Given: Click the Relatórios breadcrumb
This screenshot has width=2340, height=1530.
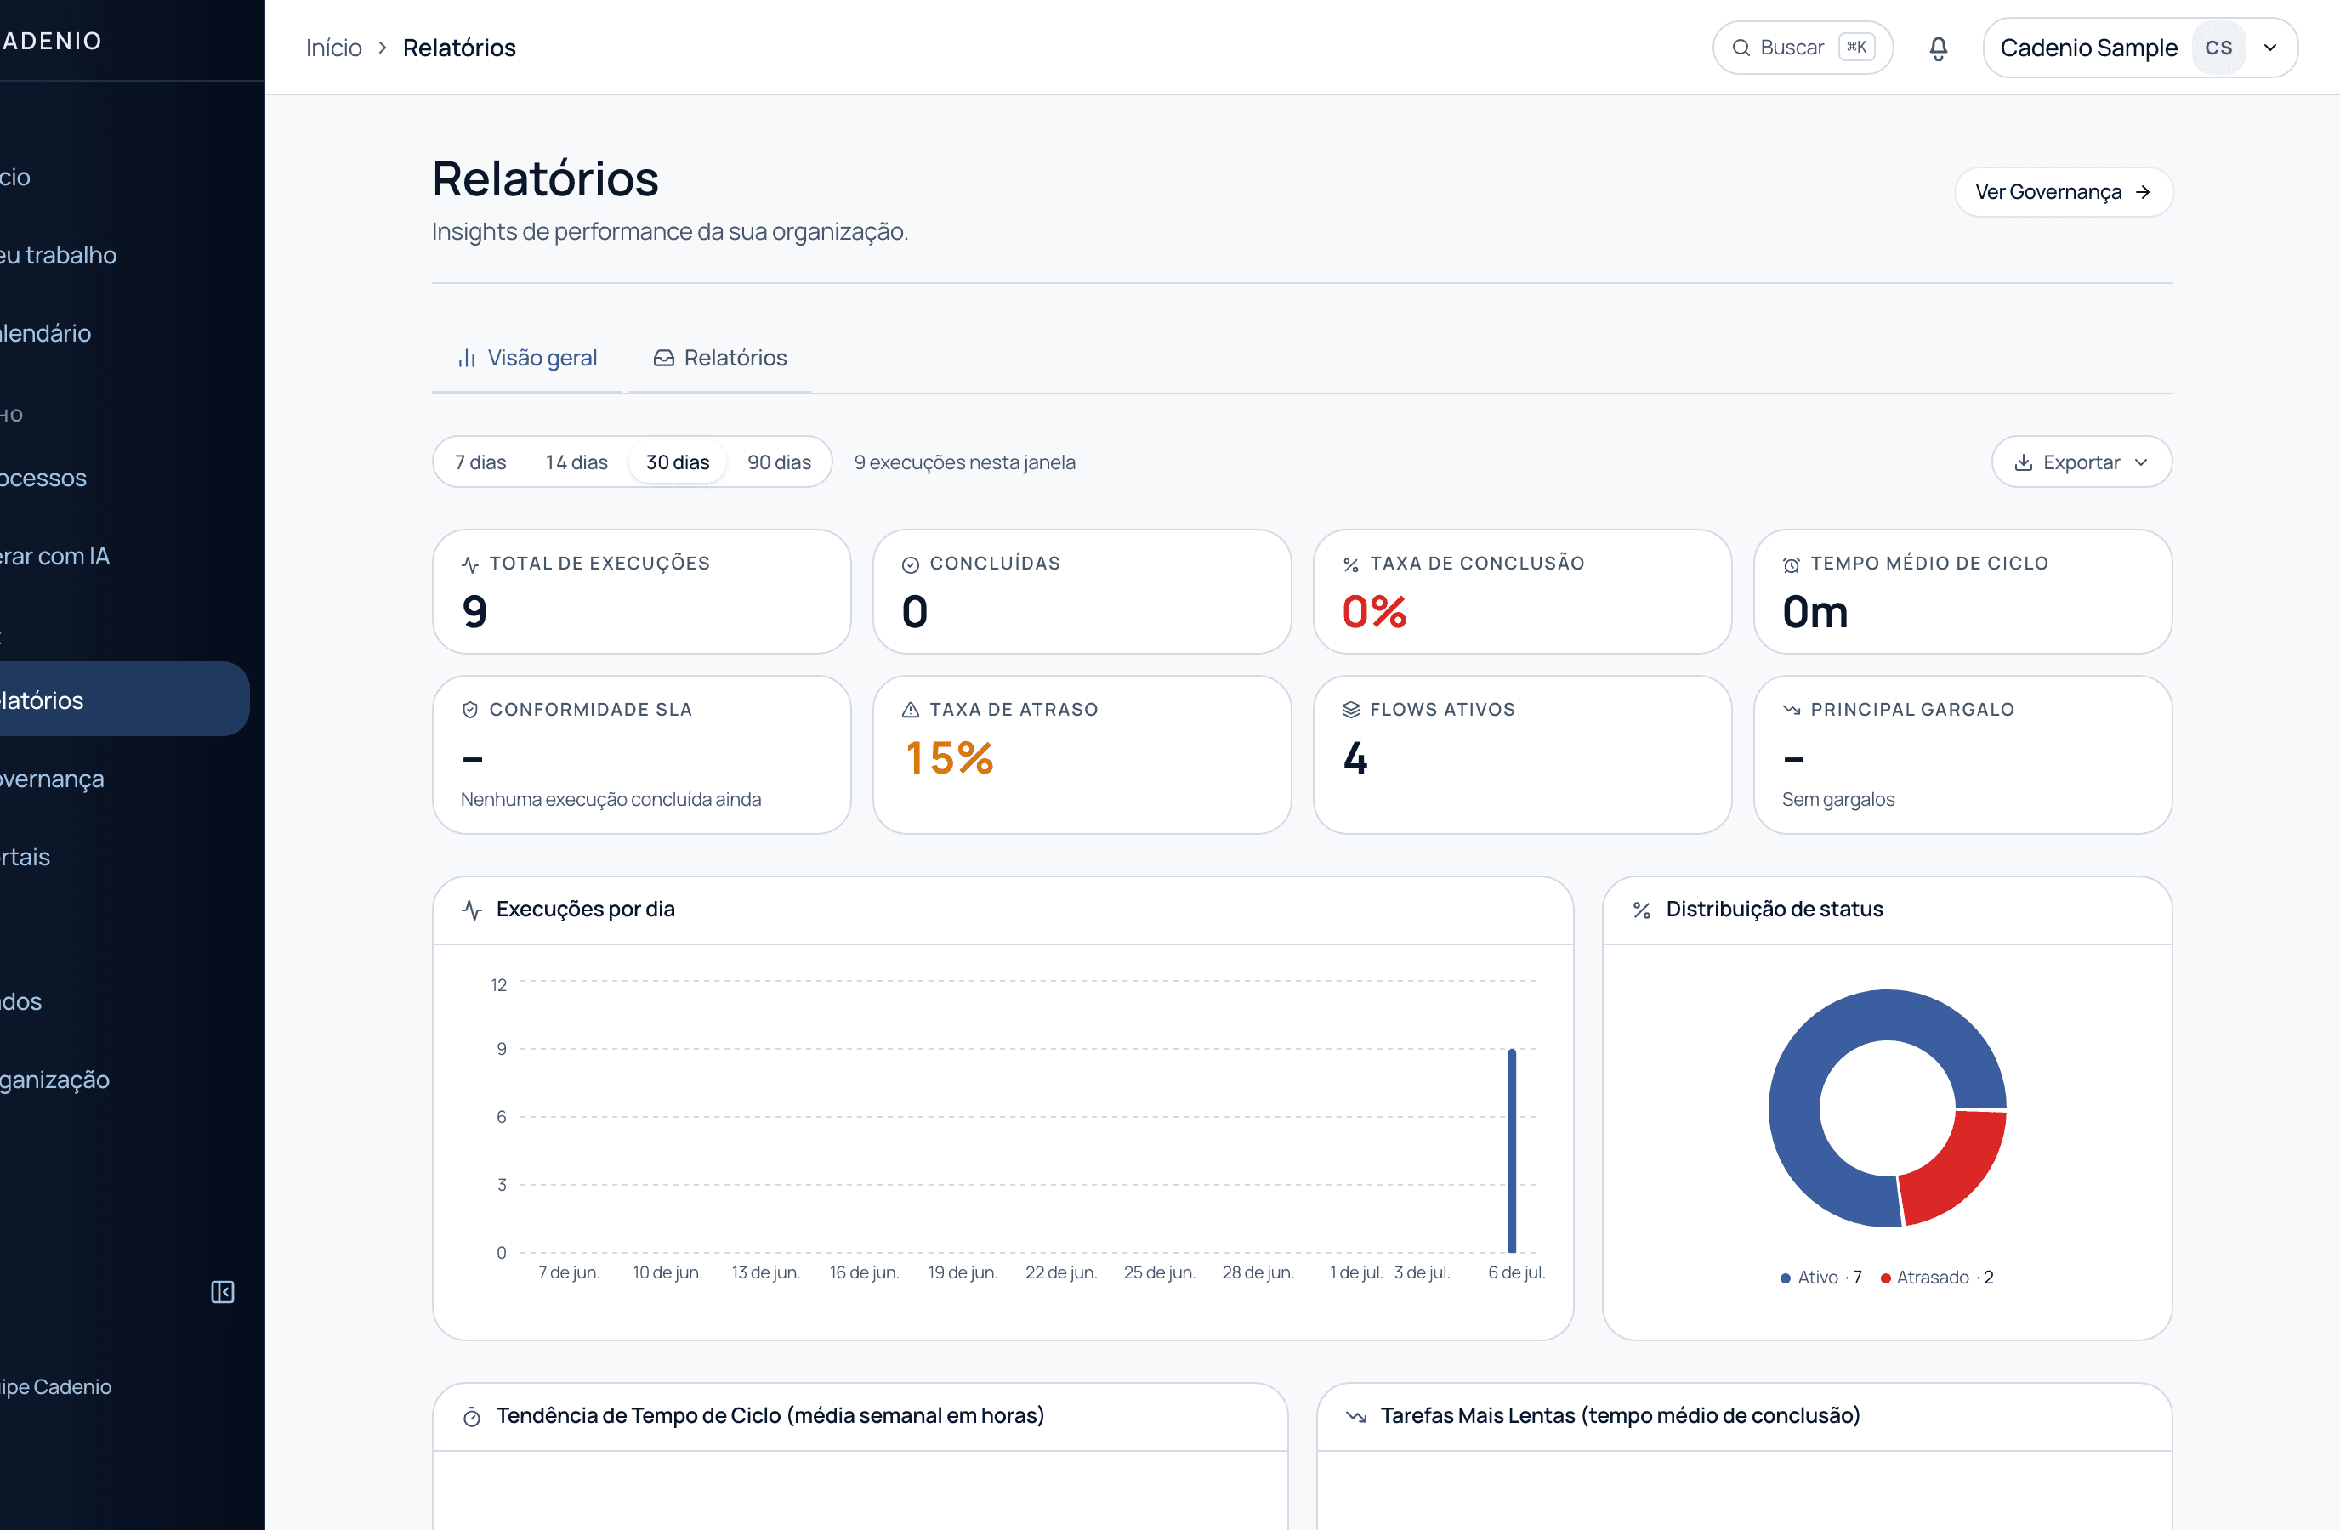Looking at the screenshot, I should pyautogui.click(x=459, y=48).
